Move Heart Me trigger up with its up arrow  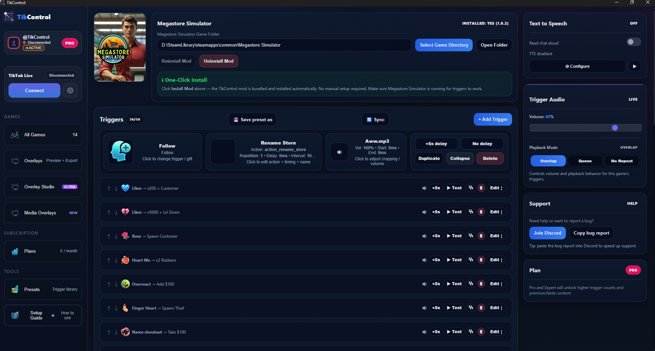(x=109, y=260)
